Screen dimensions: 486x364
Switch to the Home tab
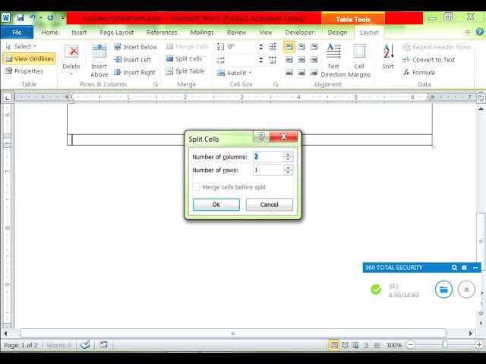(x=49, y=32)
